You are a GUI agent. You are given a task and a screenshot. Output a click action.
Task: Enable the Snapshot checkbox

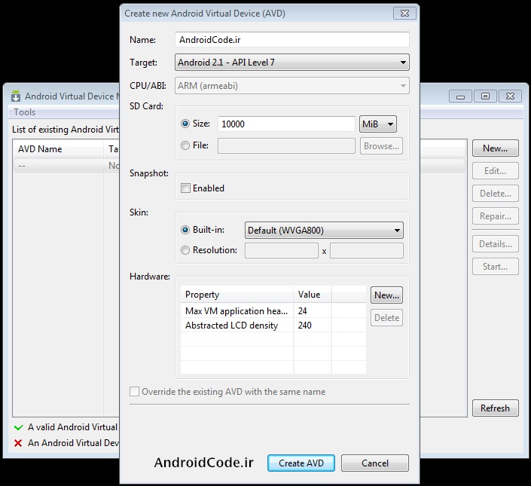coord(185,188)
